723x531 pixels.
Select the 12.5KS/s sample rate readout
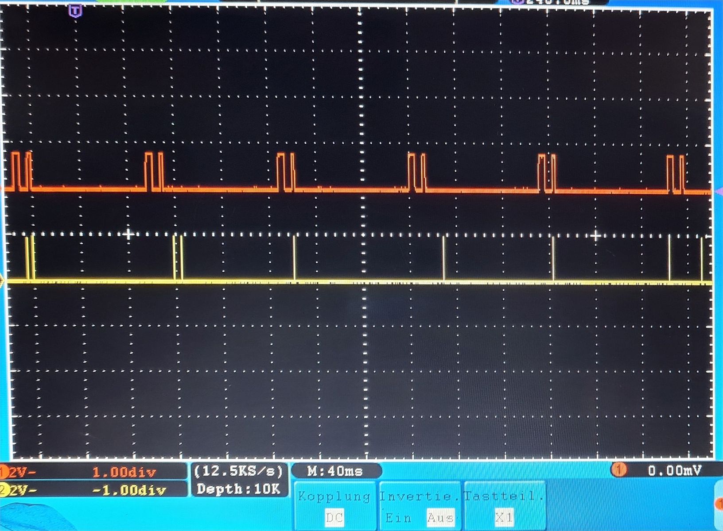tap(238, 471)
